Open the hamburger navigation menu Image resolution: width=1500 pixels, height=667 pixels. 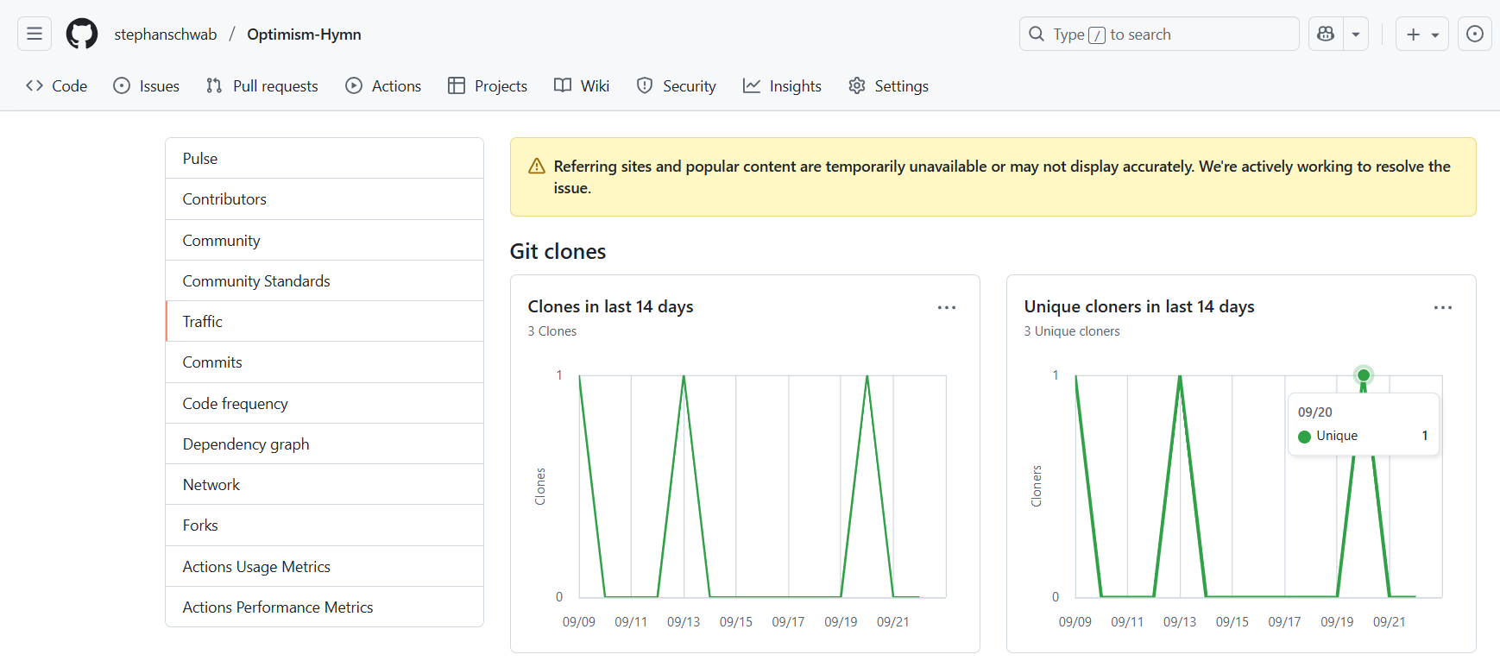tap(35, 34)
